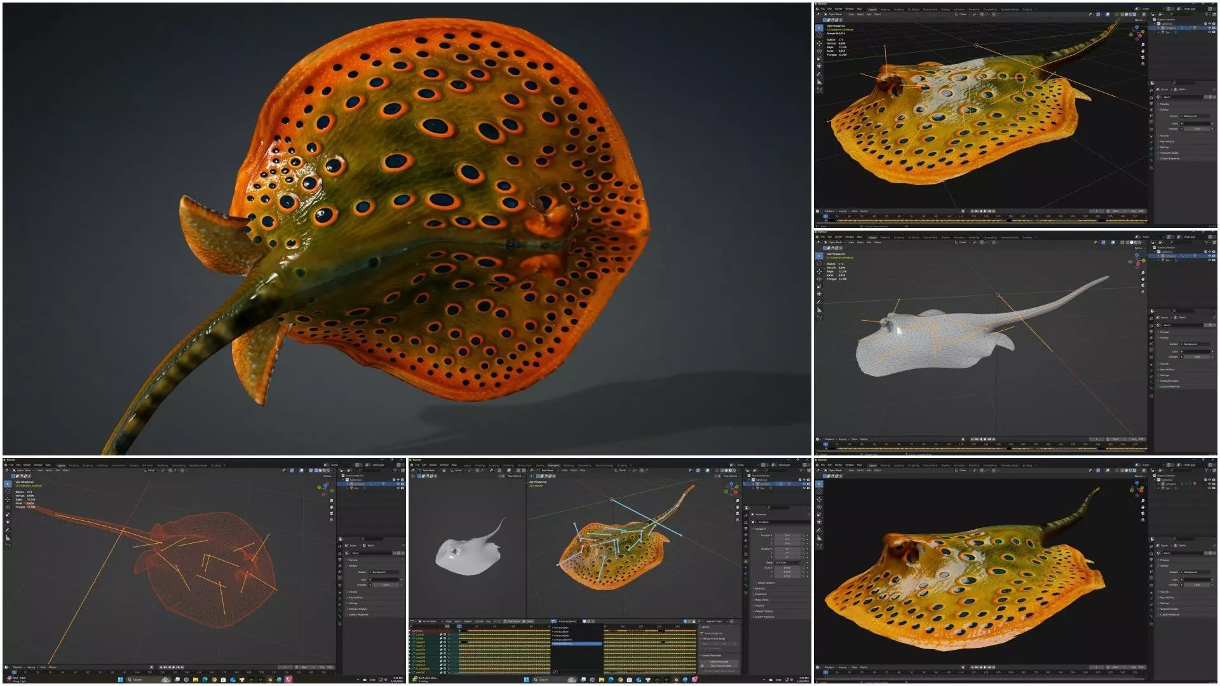Click Windows Start button below Pose Mode window
This screenshot has width=1220, height=686.
click(x=526, y=680)
